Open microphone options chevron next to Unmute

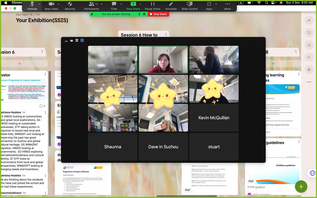(39, 4)
